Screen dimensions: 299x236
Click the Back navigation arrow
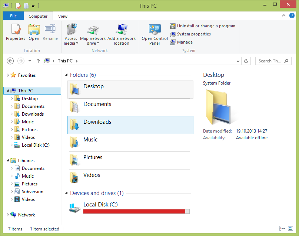click(x=10, y=61)
